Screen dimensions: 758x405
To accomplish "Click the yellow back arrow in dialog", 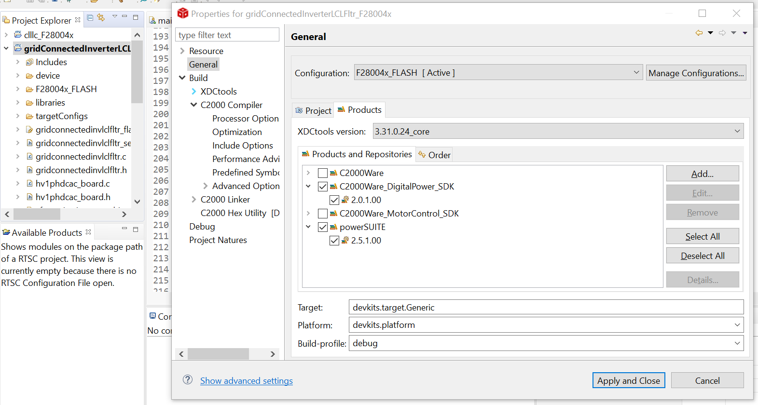I will (699, 33).
